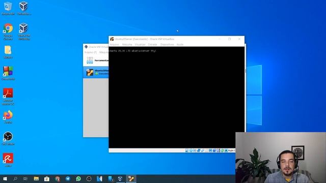Open Recycle Bin desktop icon
Screen dimensions: 326x183
click(8, 9)
